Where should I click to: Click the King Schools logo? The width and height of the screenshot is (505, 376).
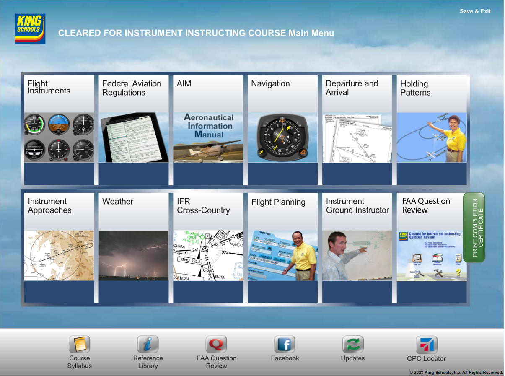tap(30, 29)
